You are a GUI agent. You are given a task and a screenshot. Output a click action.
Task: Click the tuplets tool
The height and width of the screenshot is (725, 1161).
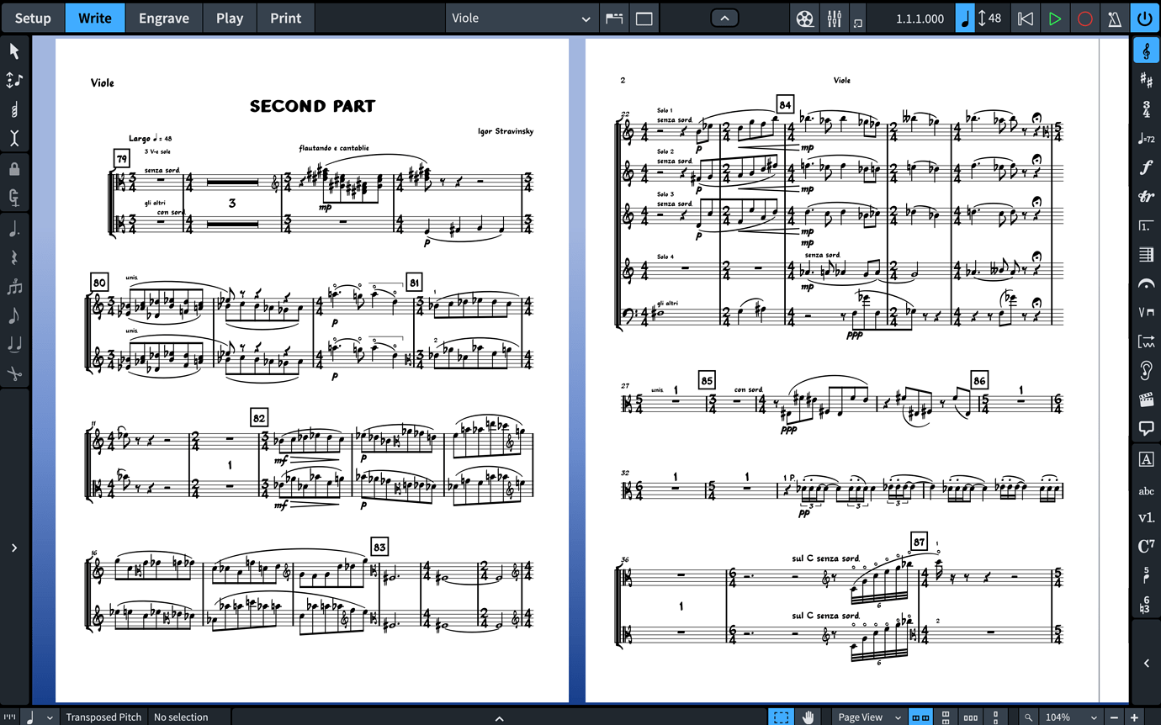14,287
